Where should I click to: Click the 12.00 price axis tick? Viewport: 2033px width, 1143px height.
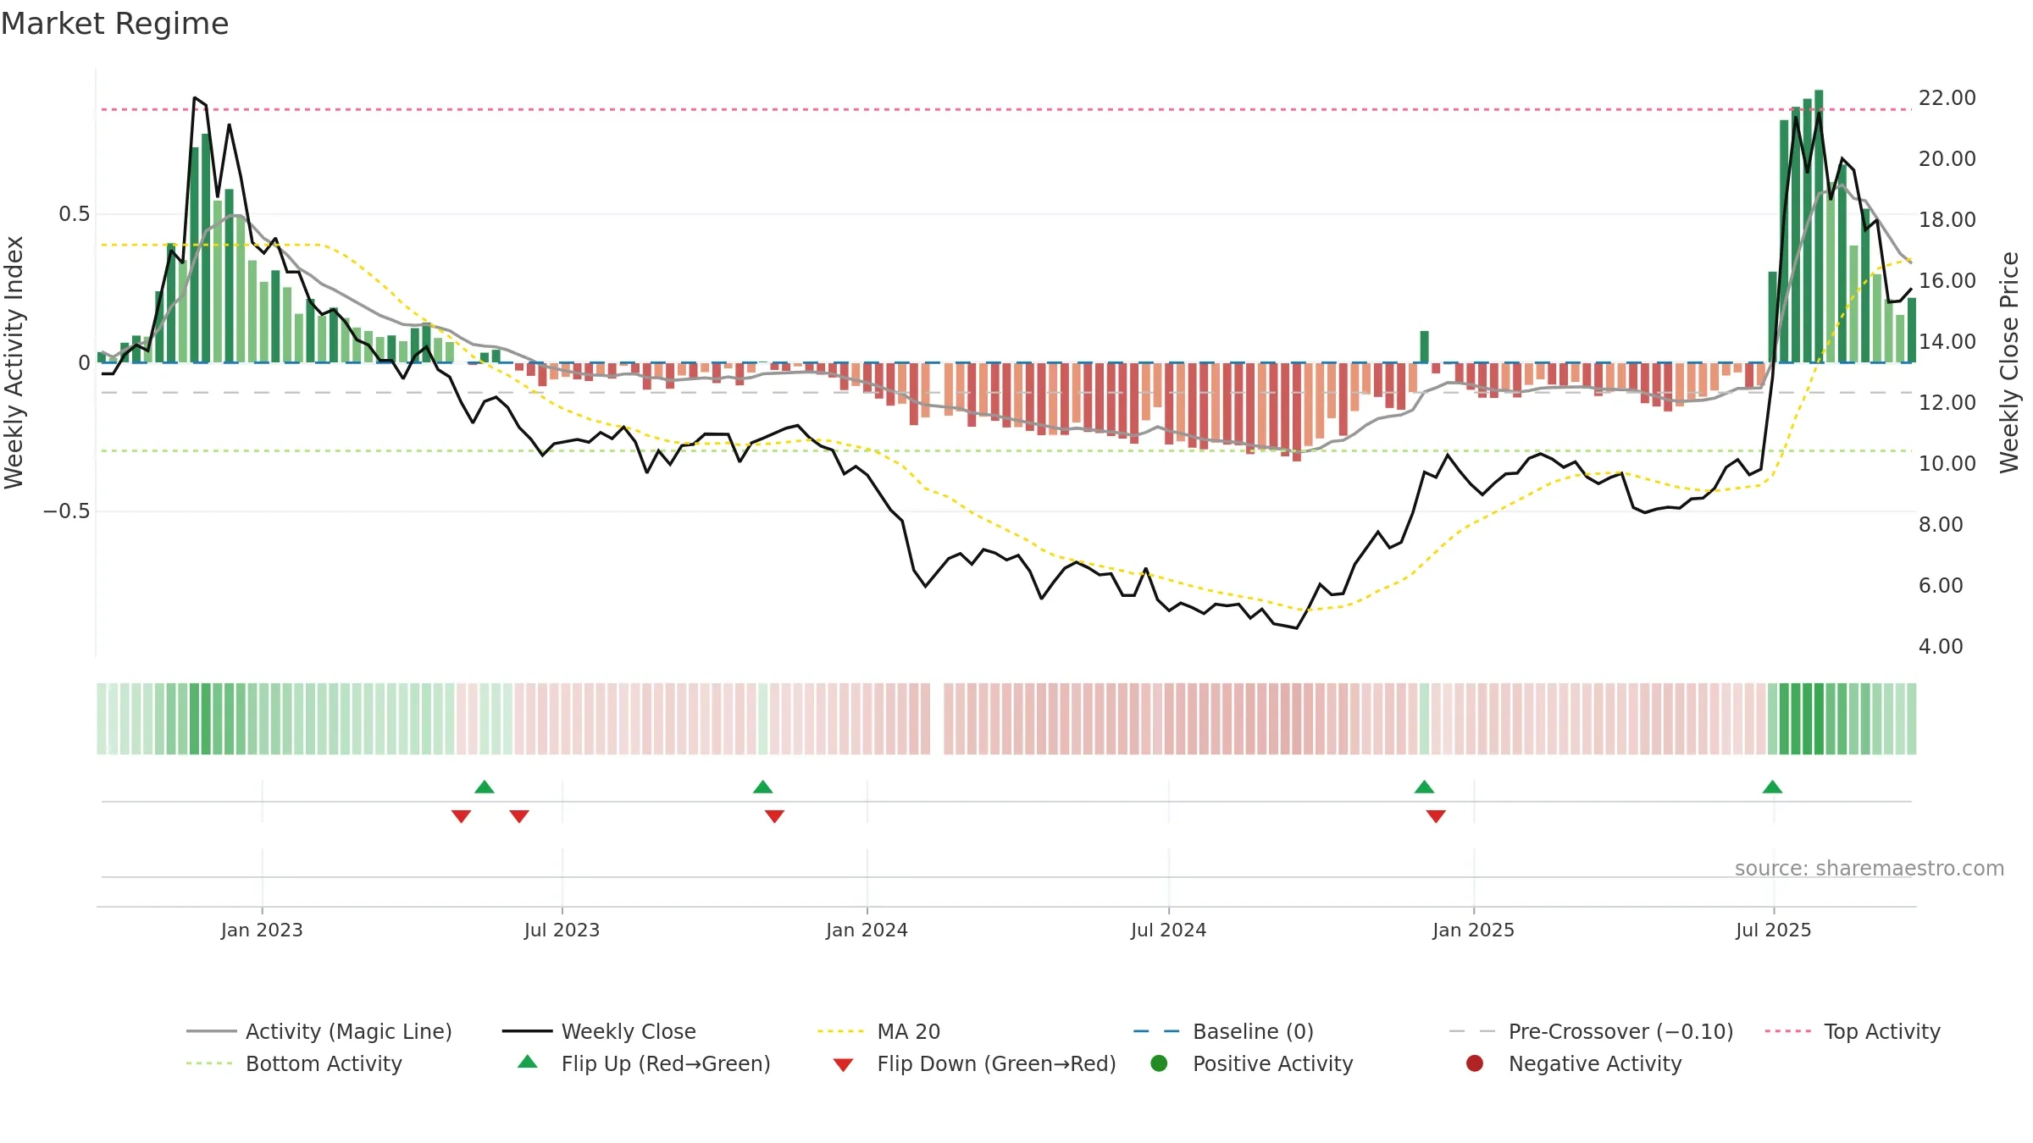(1947, 402)
